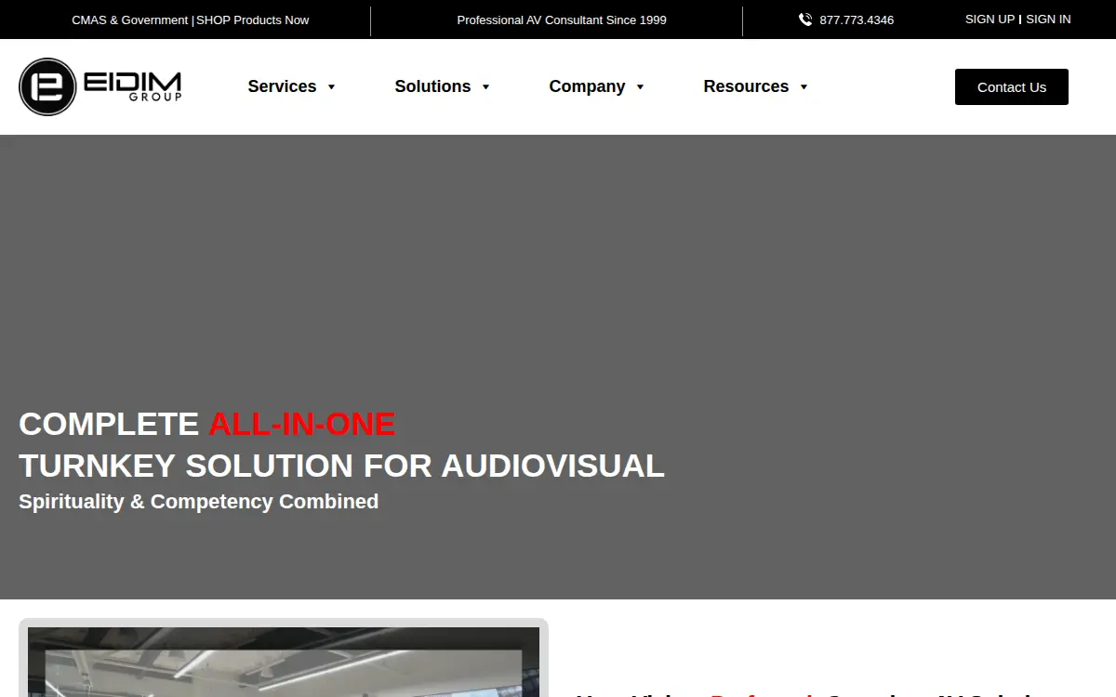Click the SIGN IN link

click(1048, 19)
